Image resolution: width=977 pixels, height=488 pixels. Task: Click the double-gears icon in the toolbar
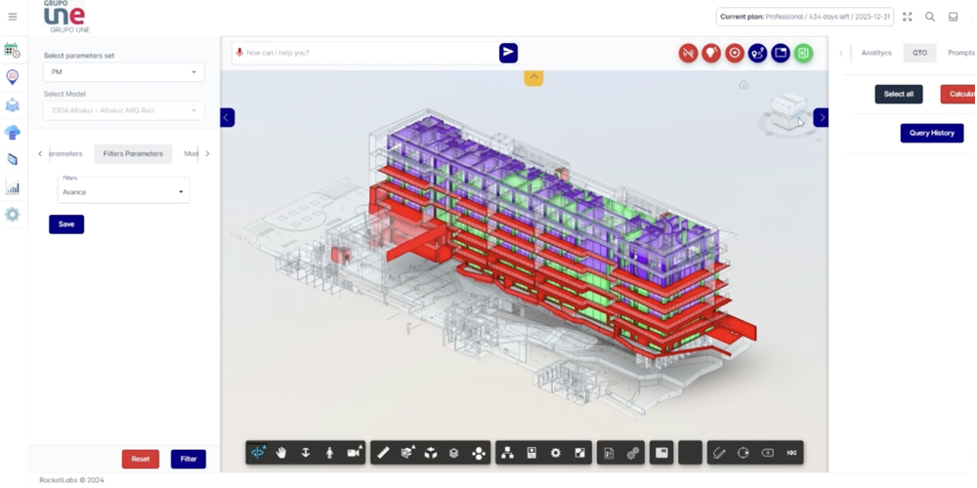(633, 453)
